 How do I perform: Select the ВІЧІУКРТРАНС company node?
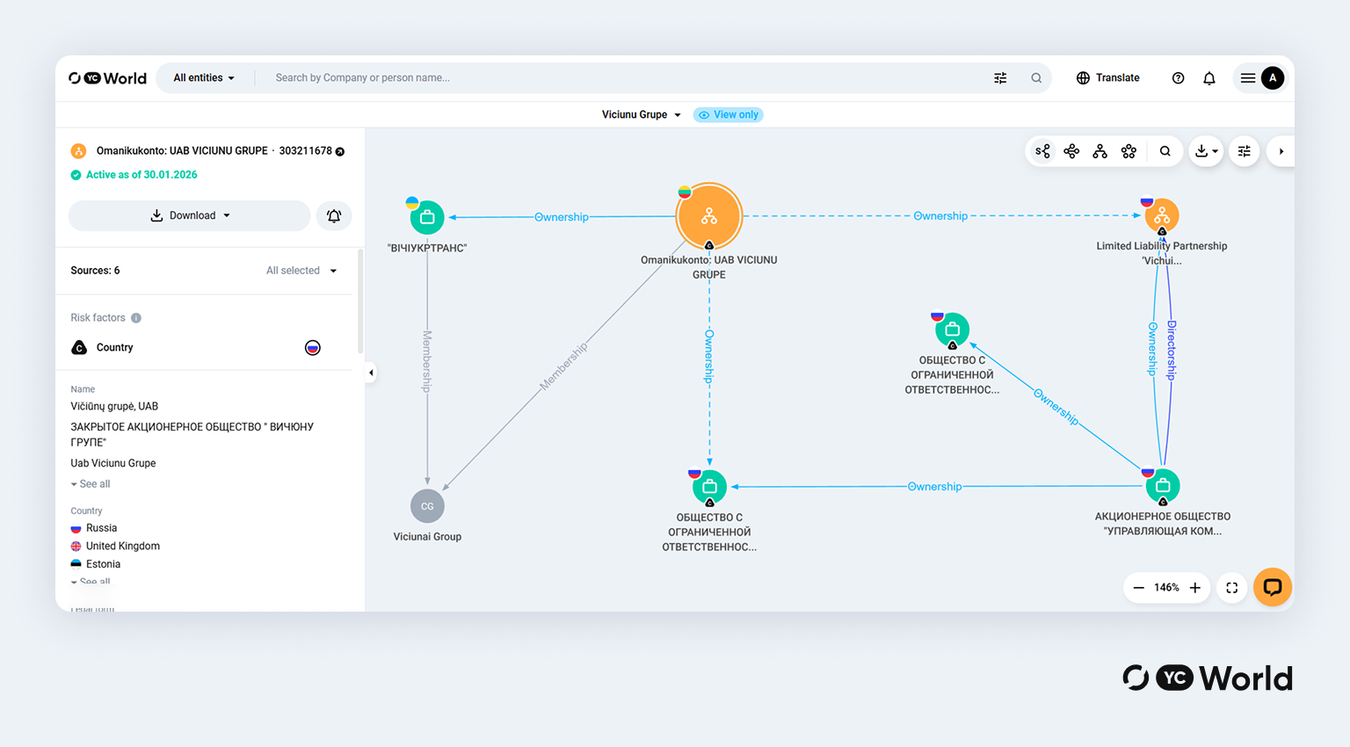pyautogui.click(x=427, y=217)
